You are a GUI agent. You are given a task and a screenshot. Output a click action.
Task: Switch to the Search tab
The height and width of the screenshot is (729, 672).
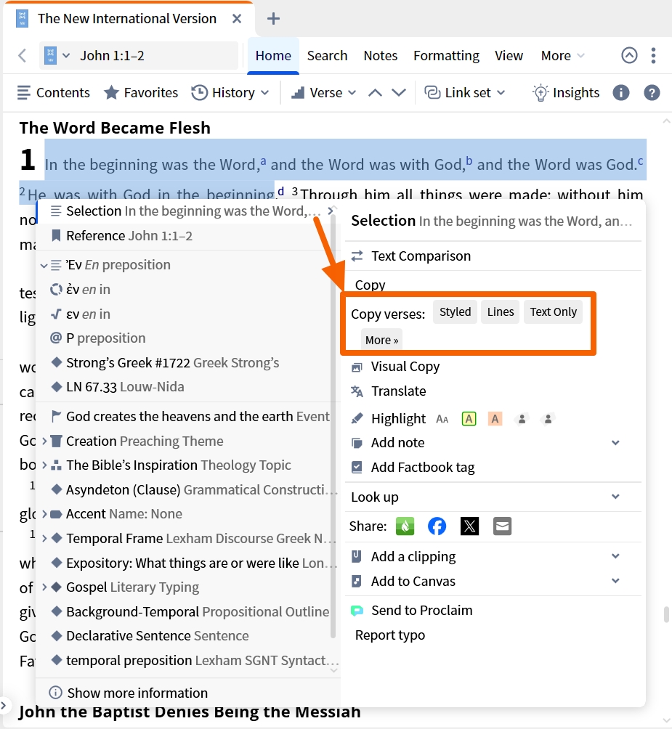[x=327, y=55]
